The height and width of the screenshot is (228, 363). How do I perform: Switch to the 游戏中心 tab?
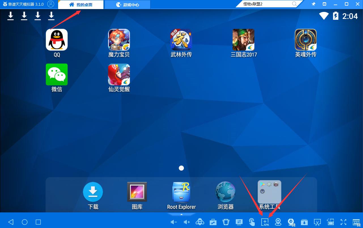128,5
